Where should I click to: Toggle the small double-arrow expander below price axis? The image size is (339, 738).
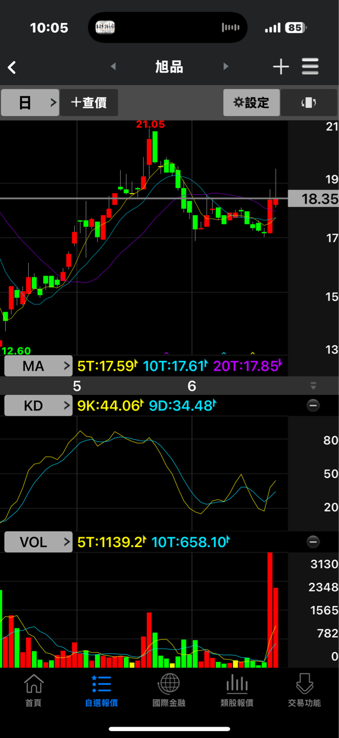pyautogui.click(x=313, y=386)
